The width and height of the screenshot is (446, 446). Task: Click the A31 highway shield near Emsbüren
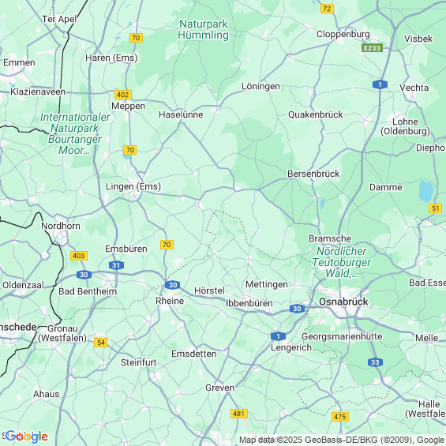tap(116, 265)
